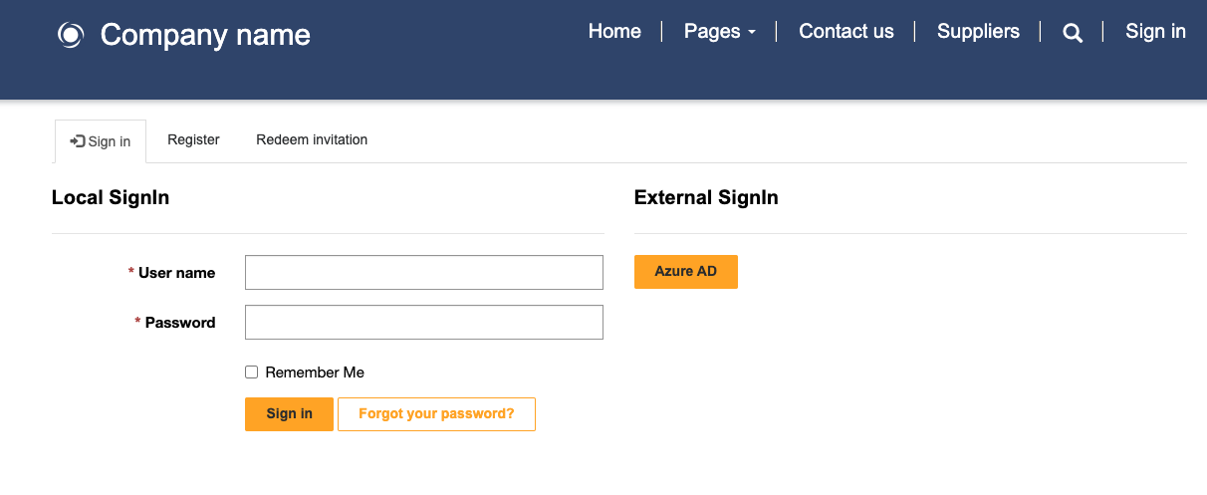Switch to the Redeem invitation tab
This screenshot has height=495, width=1207.
[x=312, y=139]
